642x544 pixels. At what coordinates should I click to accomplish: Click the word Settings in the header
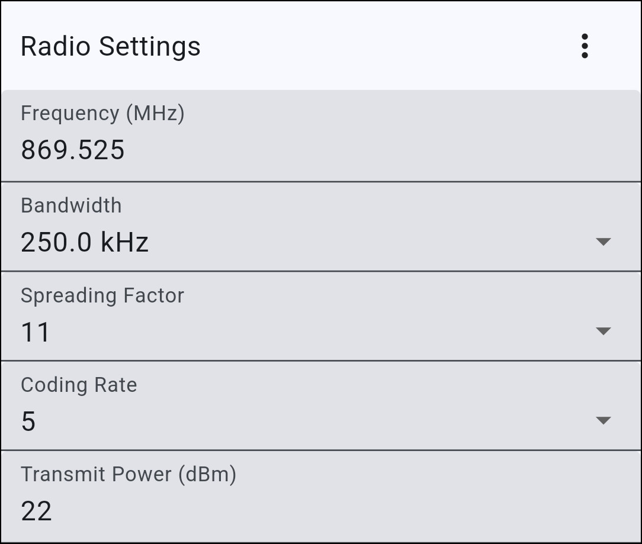(150, 46)
